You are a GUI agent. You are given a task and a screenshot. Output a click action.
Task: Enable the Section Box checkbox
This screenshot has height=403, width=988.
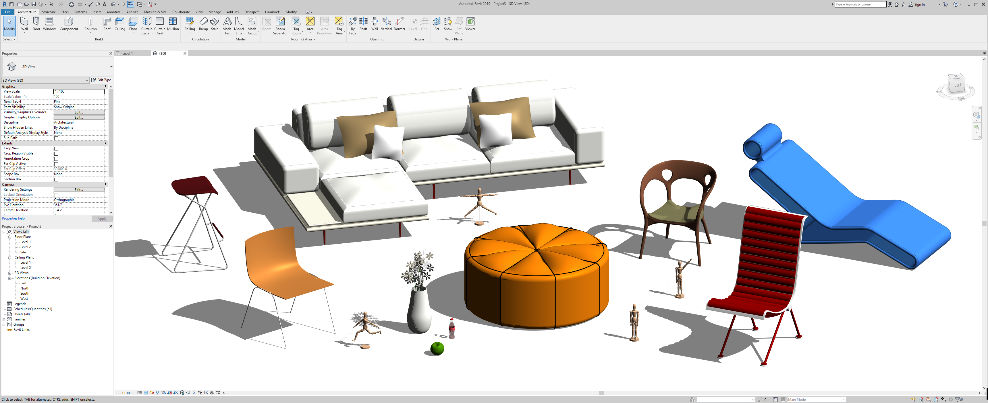point(56,179)
